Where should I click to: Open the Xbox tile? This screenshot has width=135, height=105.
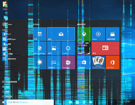click(x=84, y=34)
